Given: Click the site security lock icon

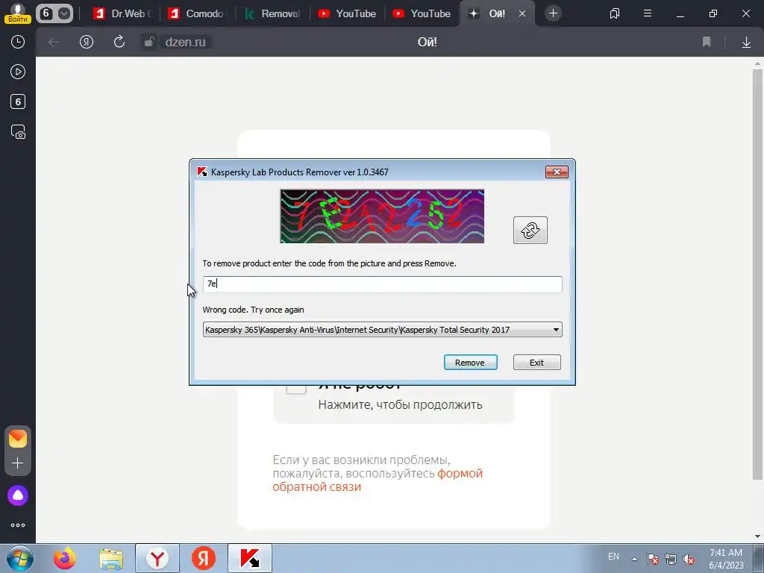Looking at the screenshot, I should pos(149,42).
